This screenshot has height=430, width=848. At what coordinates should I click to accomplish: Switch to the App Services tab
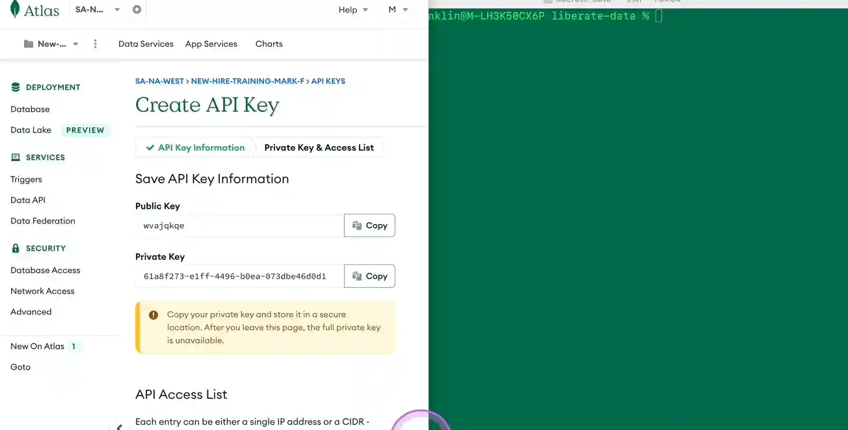point(211,44)
